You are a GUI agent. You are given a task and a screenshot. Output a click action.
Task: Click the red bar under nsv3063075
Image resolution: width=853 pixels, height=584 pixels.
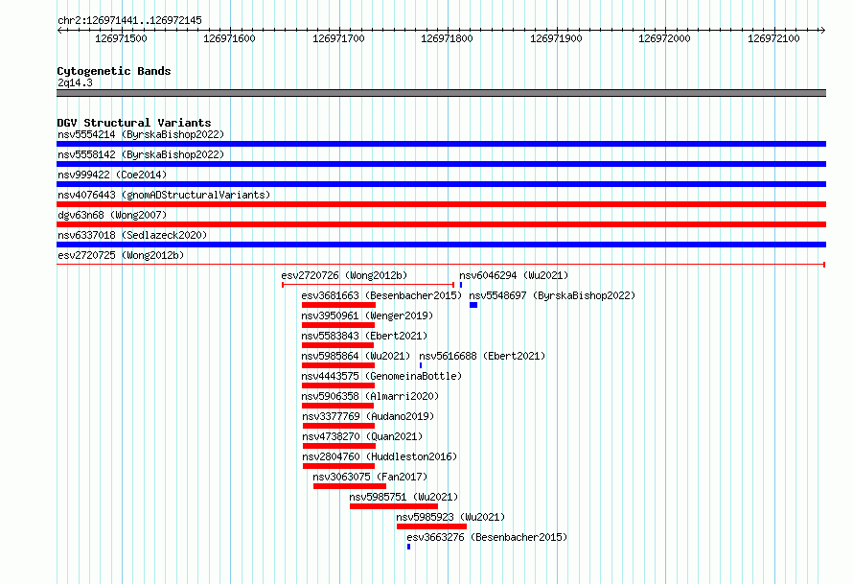point(350,486)
